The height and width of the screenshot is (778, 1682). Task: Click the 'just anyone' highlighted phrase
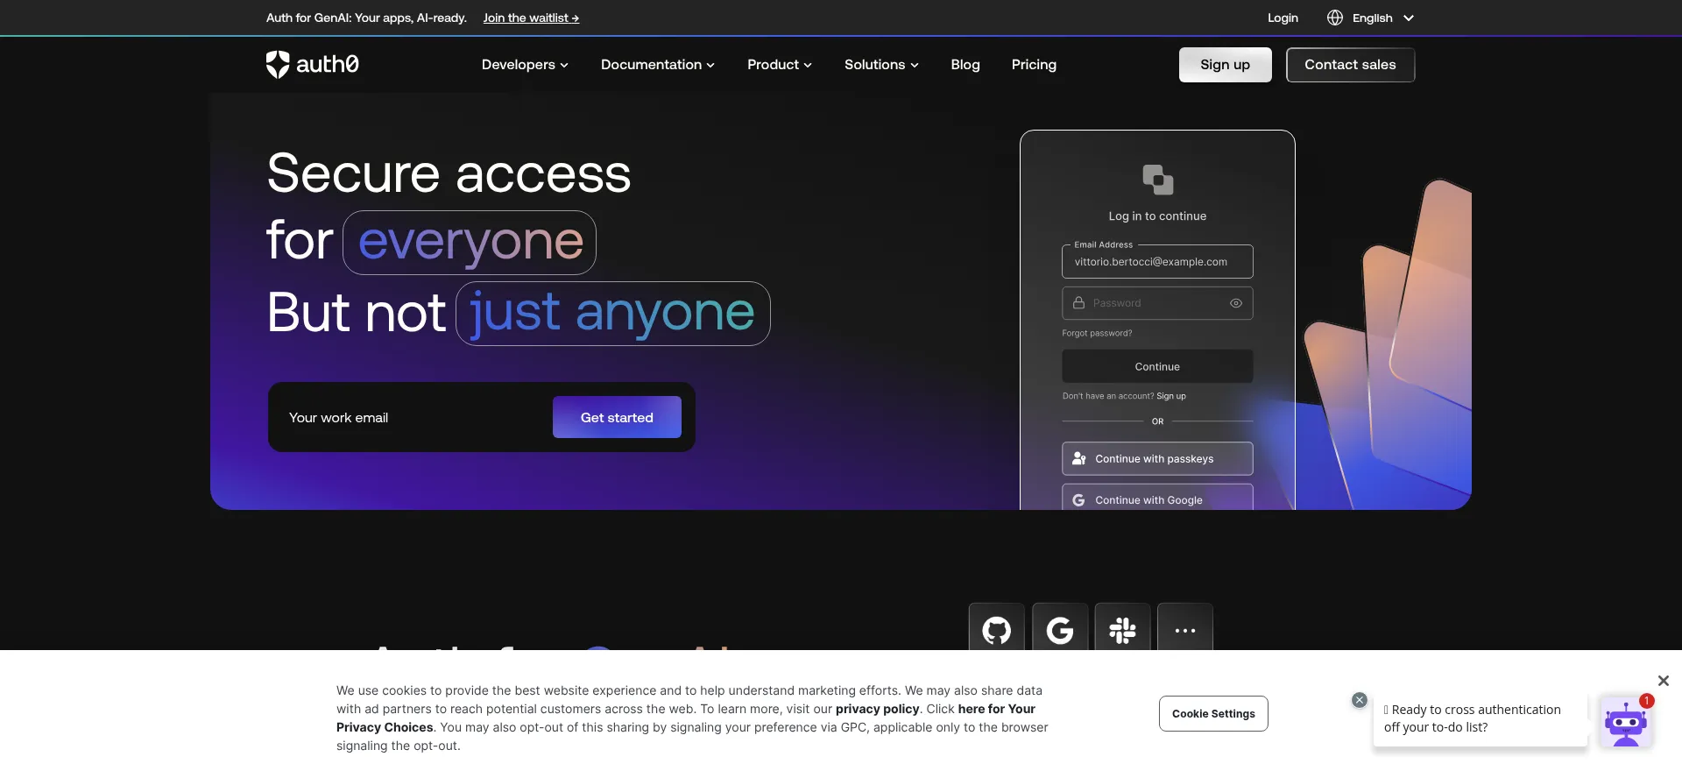[612, 314]
